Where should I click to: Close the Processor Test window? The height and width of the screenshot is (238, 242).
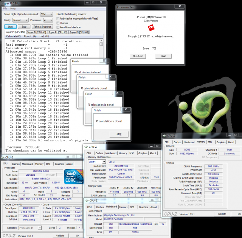(180, 6)
